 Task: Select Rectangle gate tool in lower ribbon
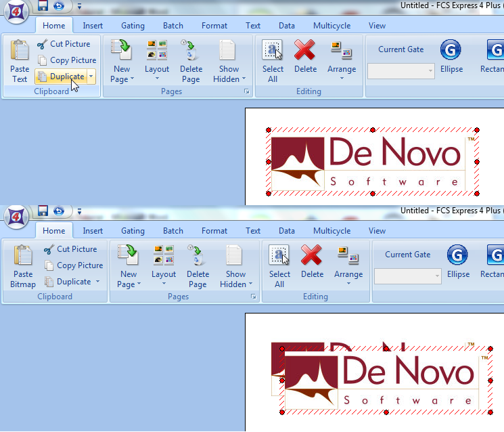point(492,261)
